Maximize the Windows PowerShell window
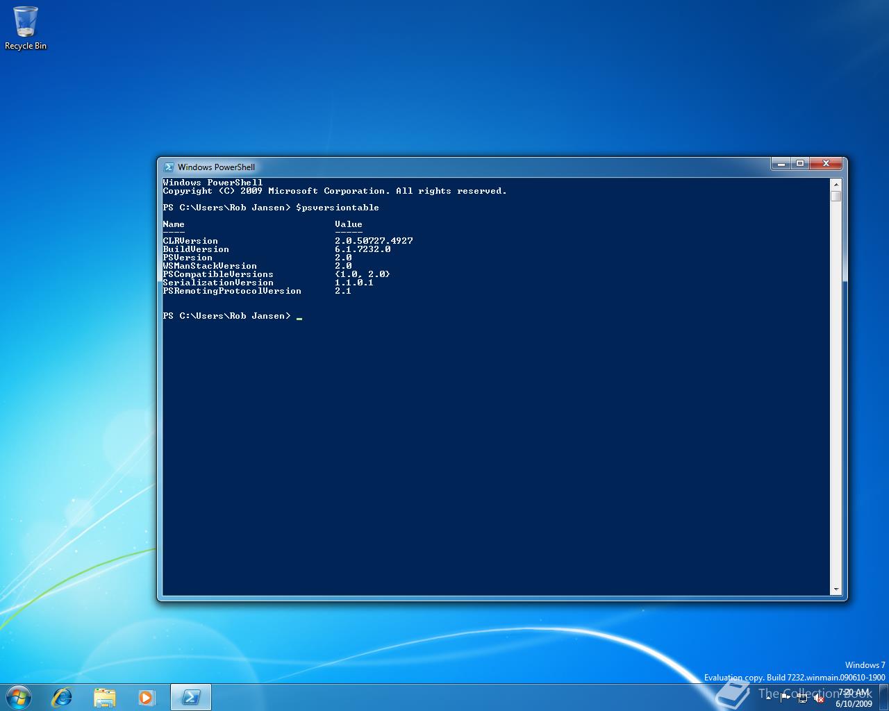889x711 pixels. tap(800, 164)
